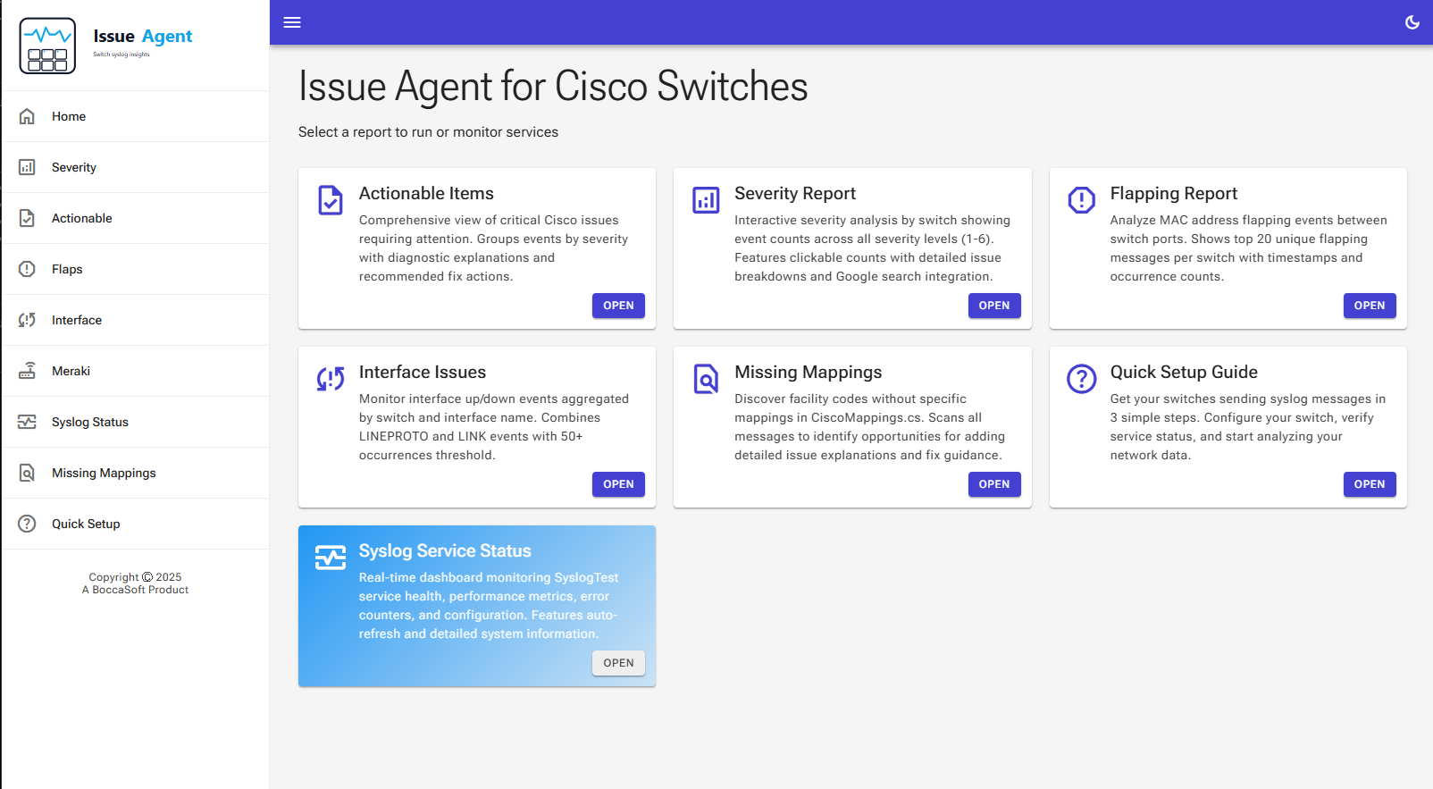Click the Flapping Report card alert icon
This screenshot has width=1433, height=789.
pyautogui.click(x=1082, y=200)
